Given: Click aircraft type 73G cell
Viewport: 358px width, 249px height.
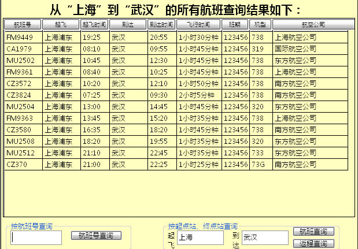Looking at the screenshot, I should click(x=261, y=165).
